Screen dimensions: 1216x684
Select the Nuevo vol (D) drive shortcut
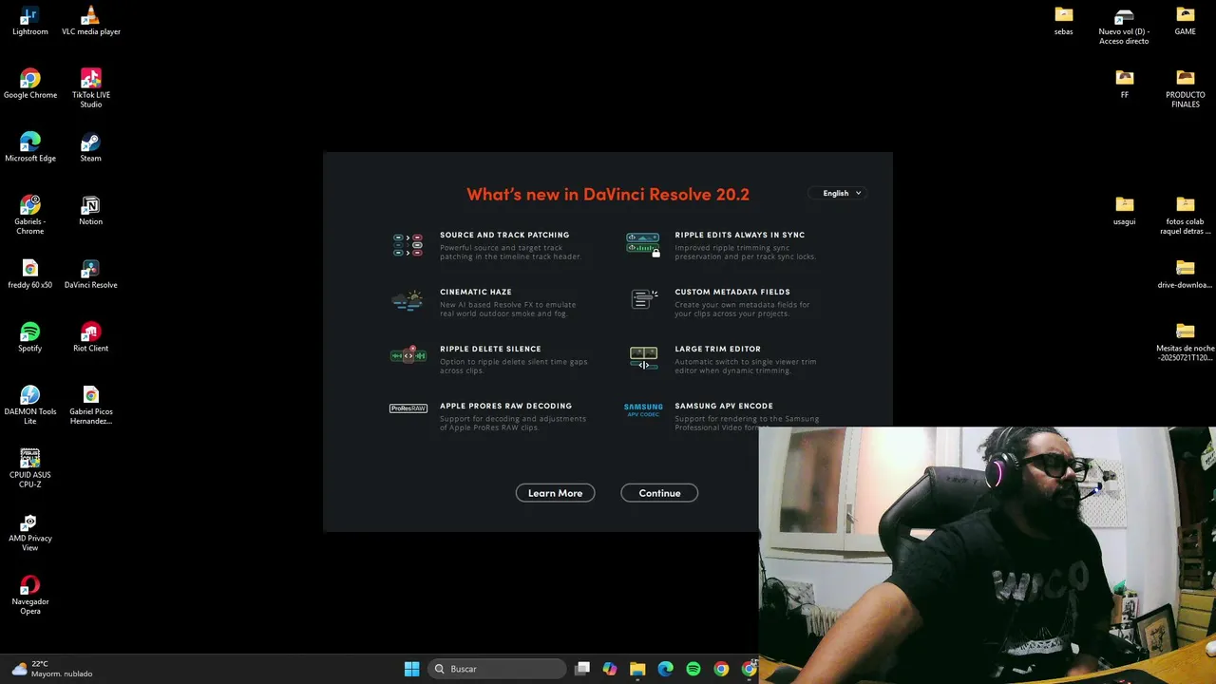pyautogui.click(x=1125, y=26)
